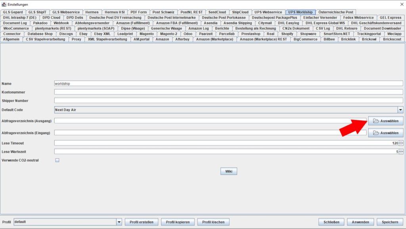Screen dimensions: 406x229
Task: Open the UPS Webservice tab
Action: click(x=268, y=12)
